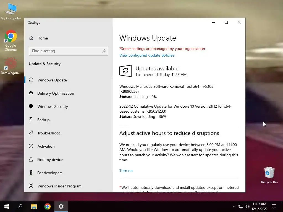Open the For developers tools icon
The height and width of the screenshot is (212, 283).
[x=31, y=173]
